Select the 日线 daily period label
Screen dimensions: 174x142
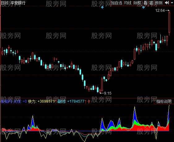(x=5, y=3)
